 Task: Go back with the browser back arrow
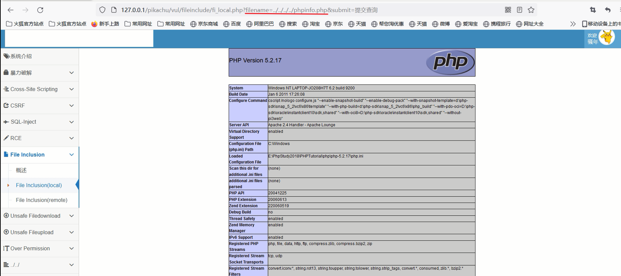[11, 10]
